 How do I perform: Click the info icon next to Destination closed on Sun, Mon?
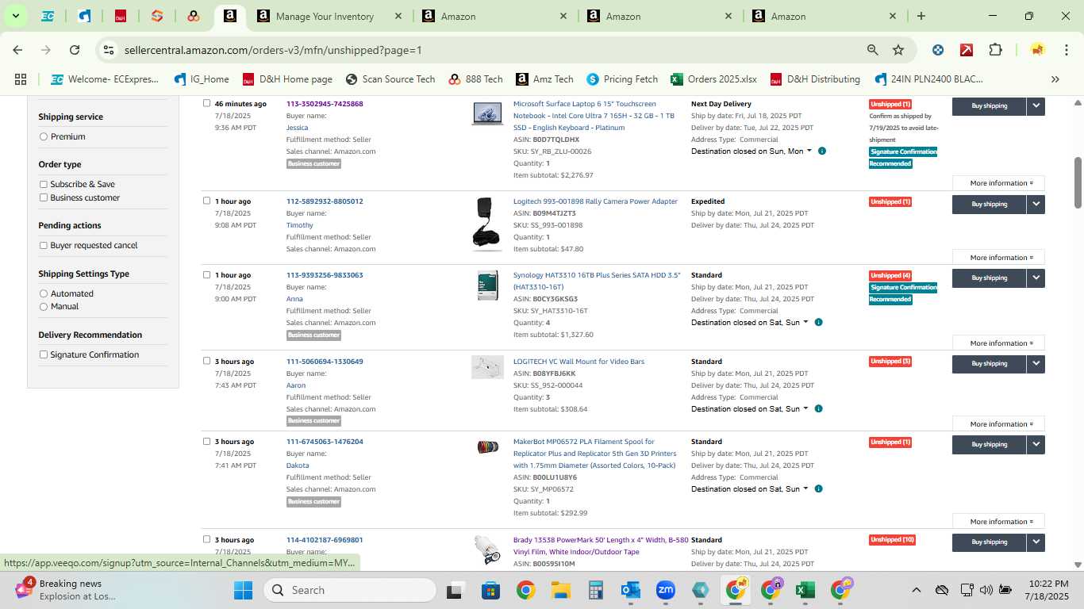click(x=822, y=151)
